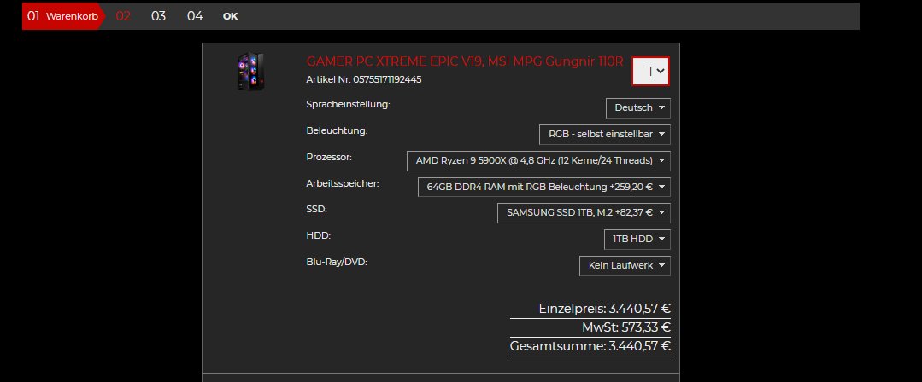The width and height of the screenshot is (922, 382).
Task: Select checkout step 01 Warenkorb
Action: coord(63,16)
